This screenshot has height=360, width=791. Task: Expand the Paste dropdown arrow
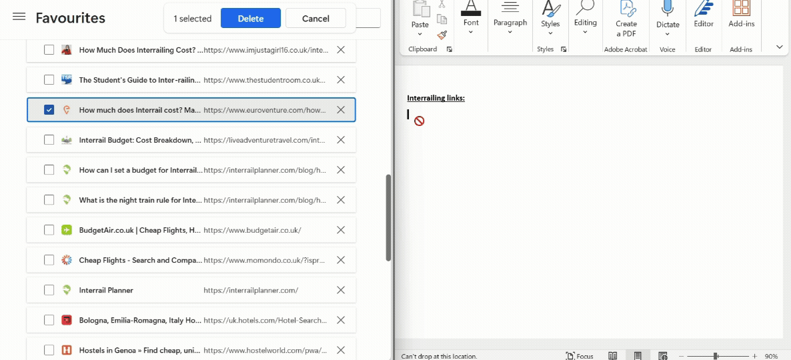(420, 34)
